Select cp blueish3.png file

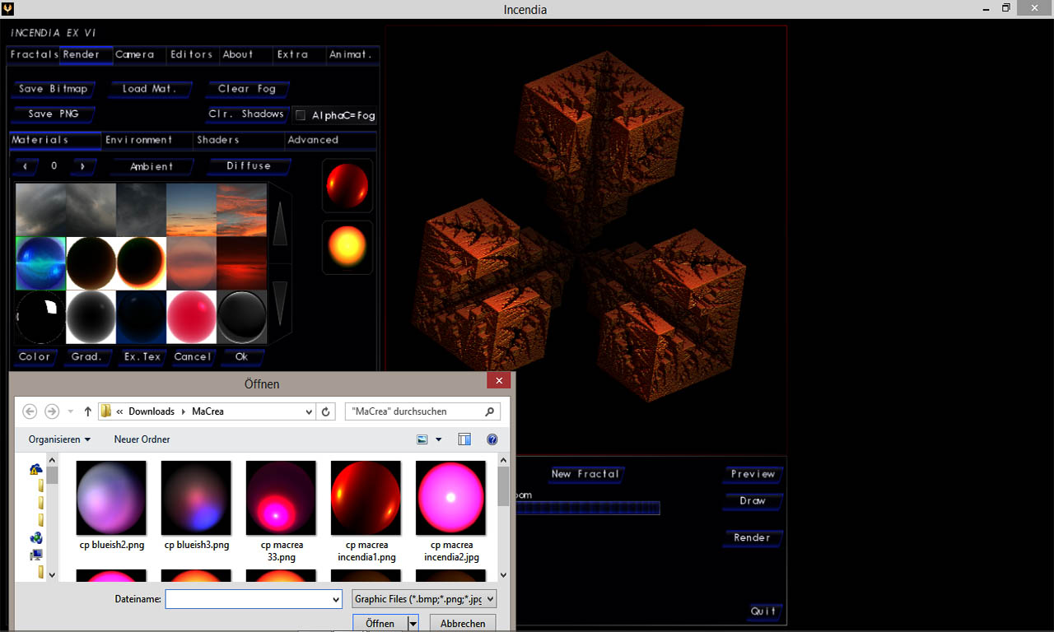tap(196, 504)
